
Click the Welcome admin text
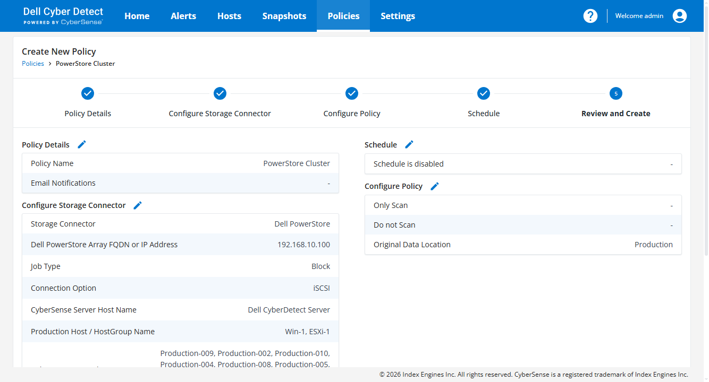coord(639,16)
